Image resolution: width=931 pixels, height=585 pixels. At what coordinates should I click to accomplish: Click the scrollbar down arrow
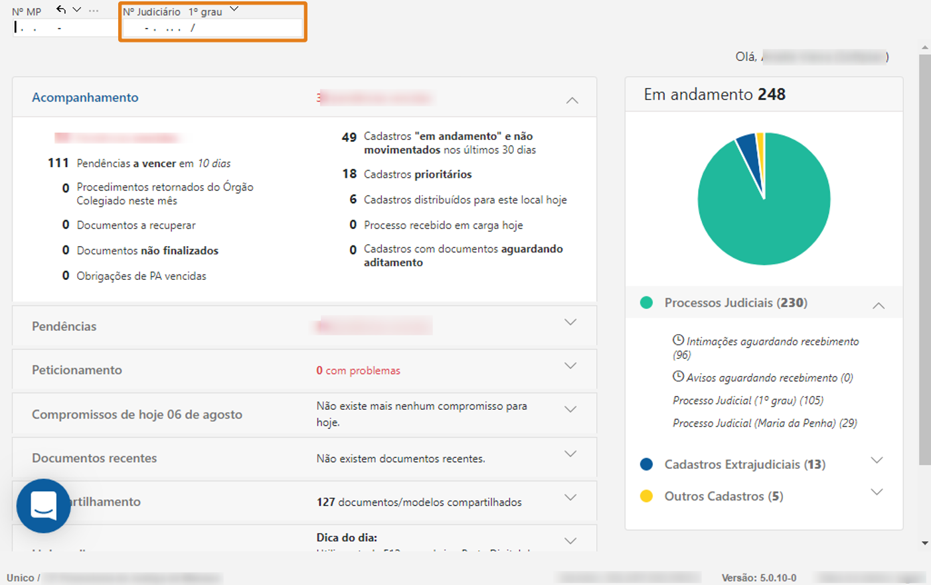(x=924, y=543)
